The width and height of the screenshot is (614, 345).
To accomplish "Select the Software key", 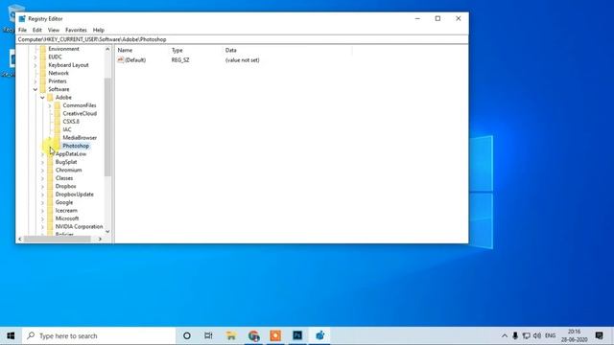I will pyautogui.click(x=59, y=89).
